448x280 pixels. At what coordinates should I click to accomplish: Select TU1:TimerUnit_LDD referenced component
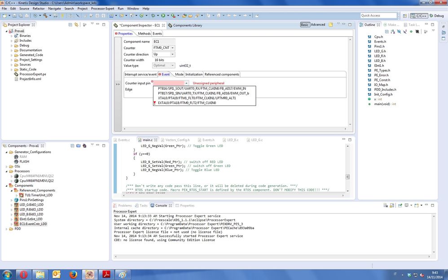tap(39, 195)
